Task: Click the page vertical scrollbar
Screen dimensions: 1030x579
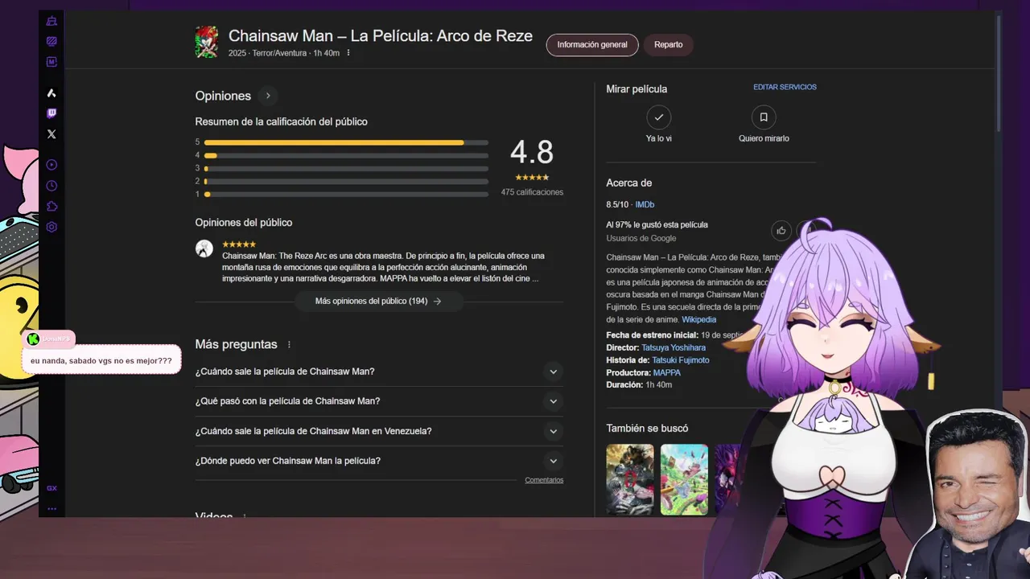Action: pos(999,72)
